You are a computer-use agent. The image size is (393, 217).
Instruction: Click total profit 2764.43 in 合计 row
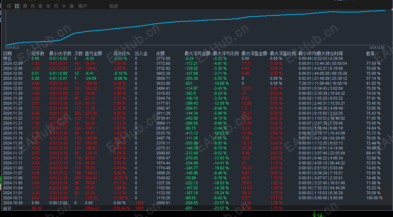92,208
